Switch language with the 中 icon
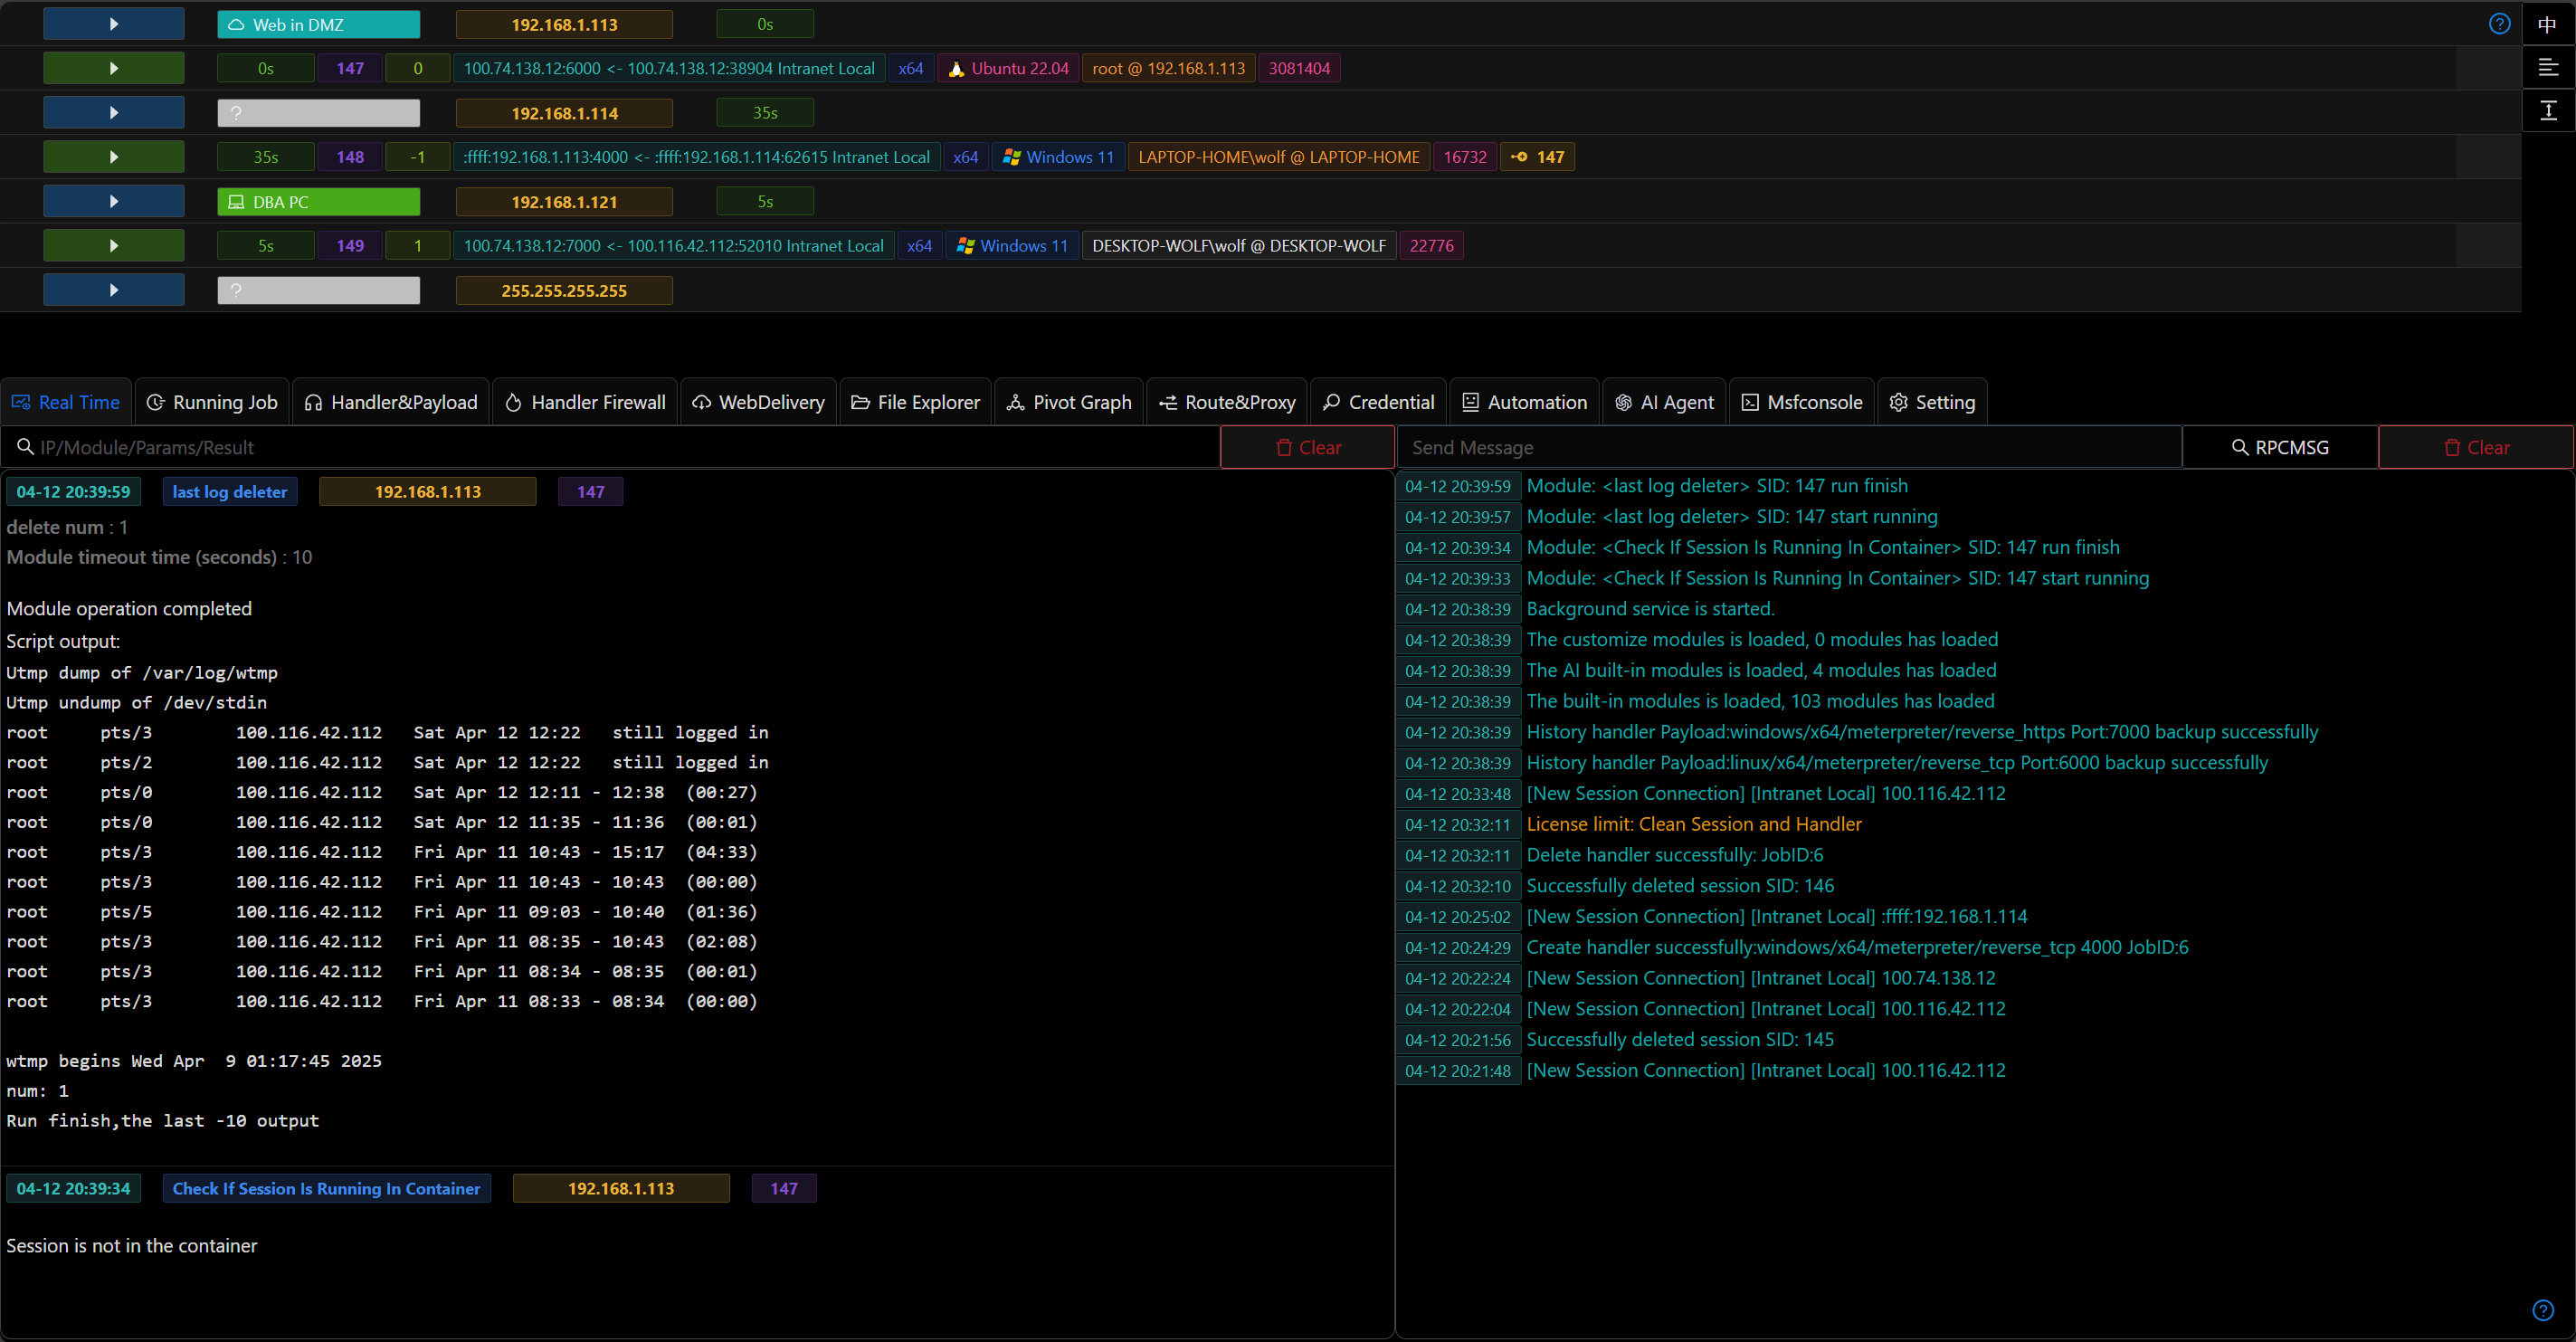This screenshot has height=1342, width=2576. [2547, 24]
